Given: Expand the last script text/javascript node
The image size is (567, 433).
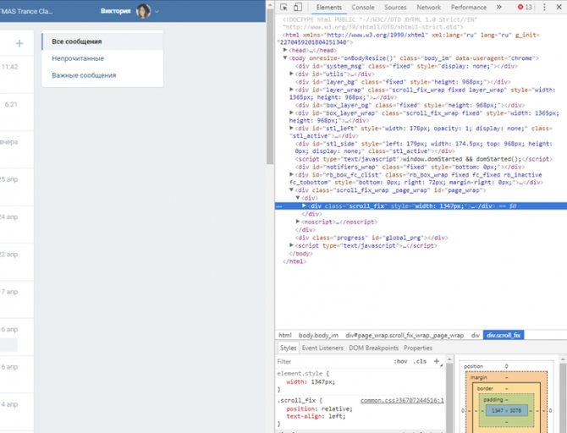Looking at the screenshot, I should click(291, 245).
